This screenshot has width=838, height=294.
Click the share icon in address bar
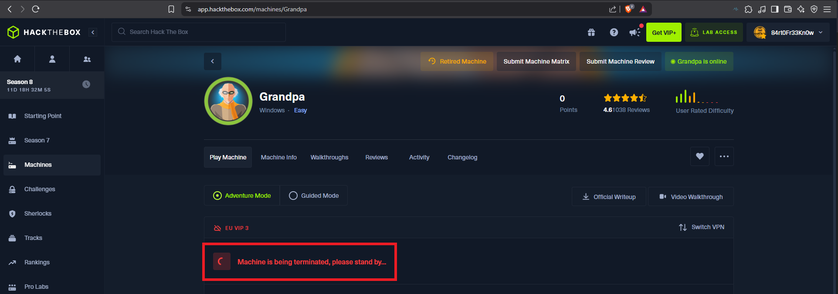612,9
